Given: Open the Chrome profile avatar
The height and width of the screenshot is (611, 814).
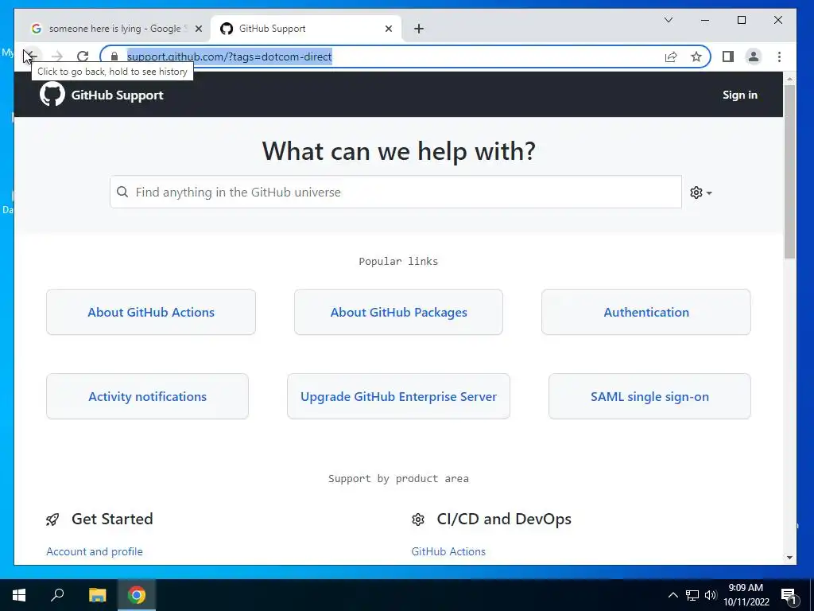Looking at the screenshot, I should 754,56.
